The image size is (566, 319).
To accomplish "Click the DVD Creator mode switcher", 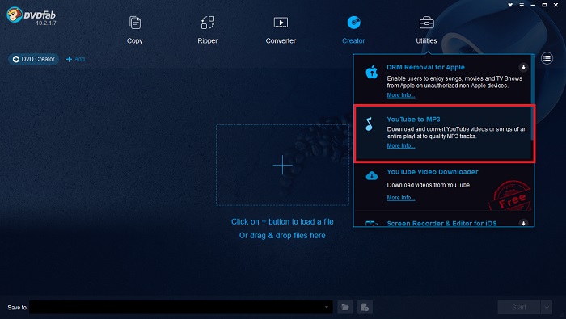I will [x=34, y=59].
